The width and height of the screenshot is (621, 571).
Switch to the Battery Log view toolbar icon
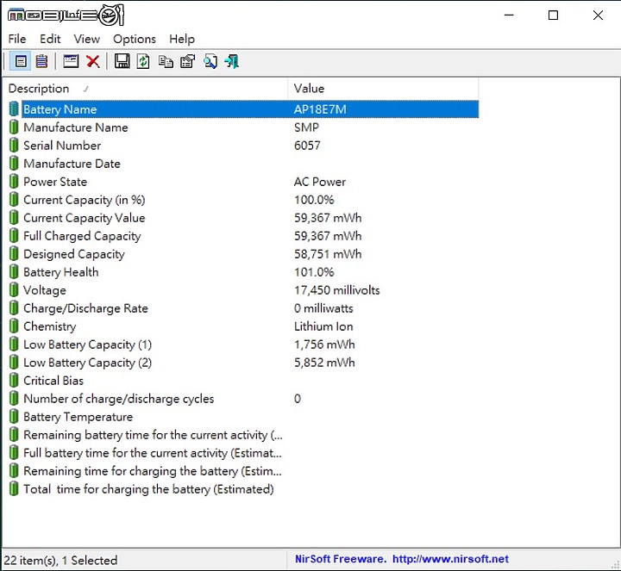click(41, 61)
